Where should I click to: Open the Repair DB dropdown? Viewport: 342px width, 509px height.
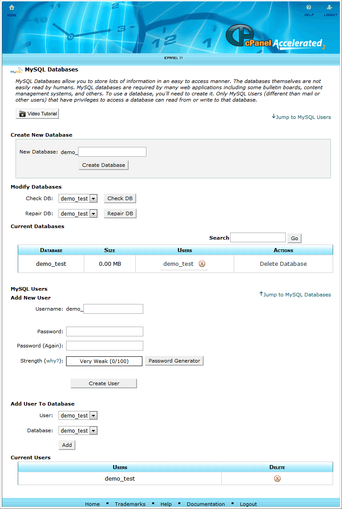(x=78, y=213)
